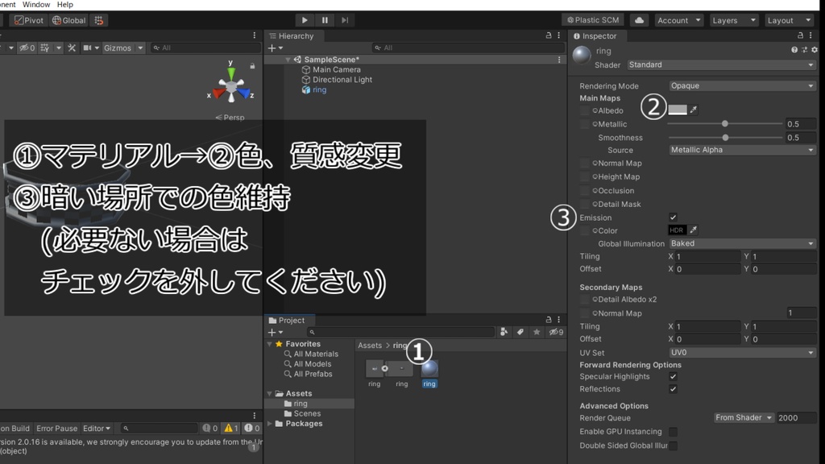Open the Help menu

coord(64,5)
